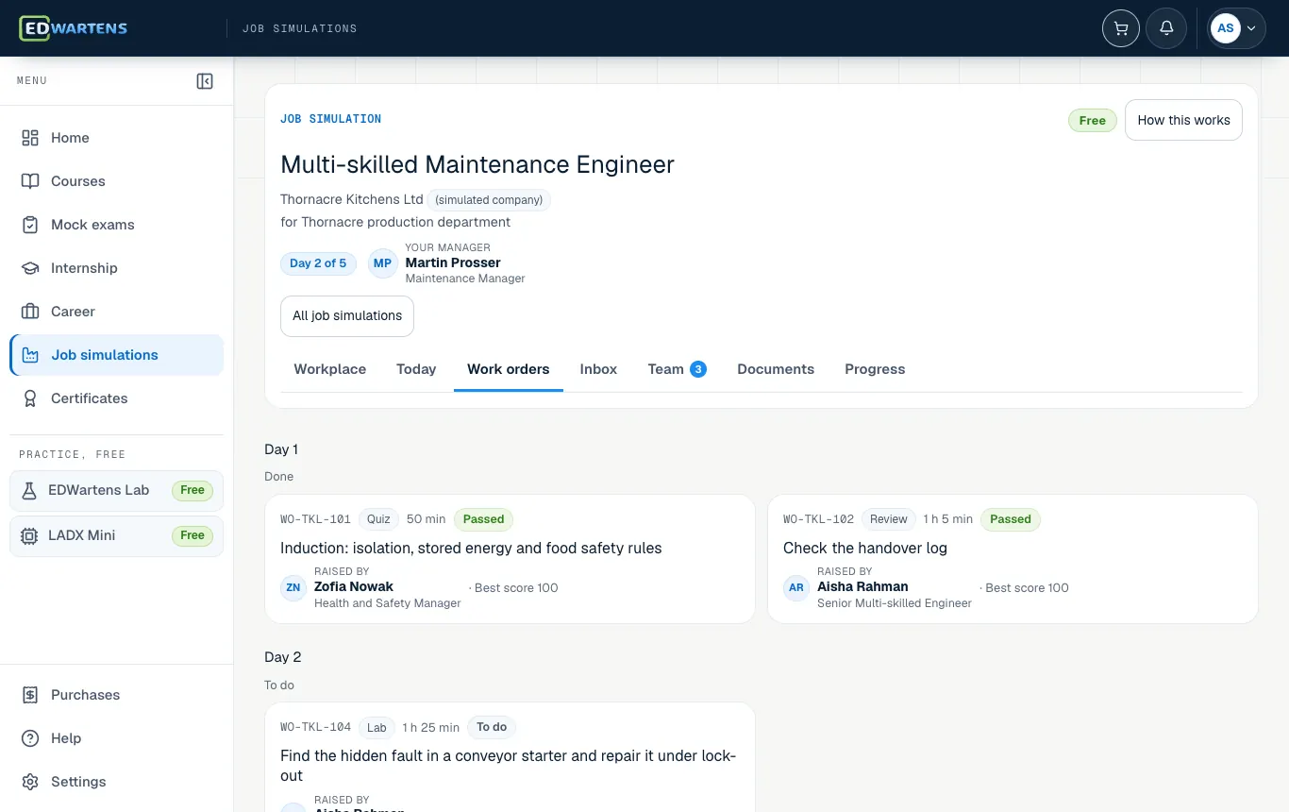Image resolution: width=1289 pixels, height=812 pixels.
Task: Open the shopping cart
Action: click(1121, 28)
